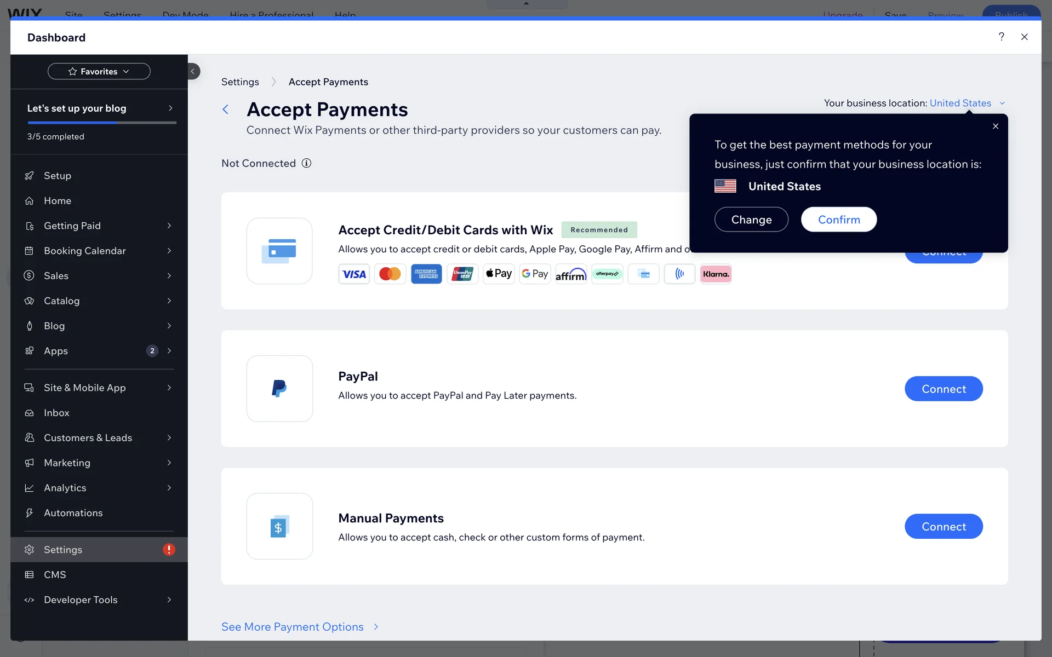Collapse the dashboard sidebar panel
This screenshot has height=657, width=1052.
coord(193,71)
